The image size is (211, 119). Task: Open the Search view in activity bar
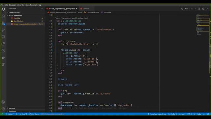click(x=3, y=16)
